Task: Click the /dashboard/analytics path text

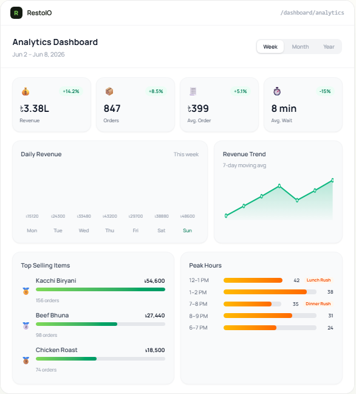Action: (x=312, y=13)
